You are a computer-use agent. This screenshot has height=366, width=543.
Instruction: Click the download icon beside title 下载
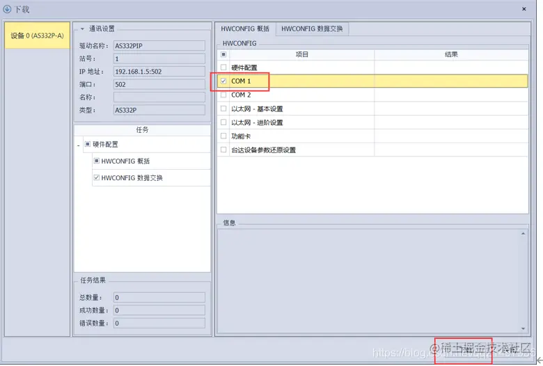pos(7,9)
